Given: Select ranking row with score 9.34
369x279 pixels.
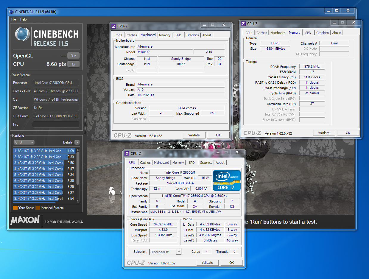Looking at the screenshot, I should pyautogui.click(x=44, y=175).
